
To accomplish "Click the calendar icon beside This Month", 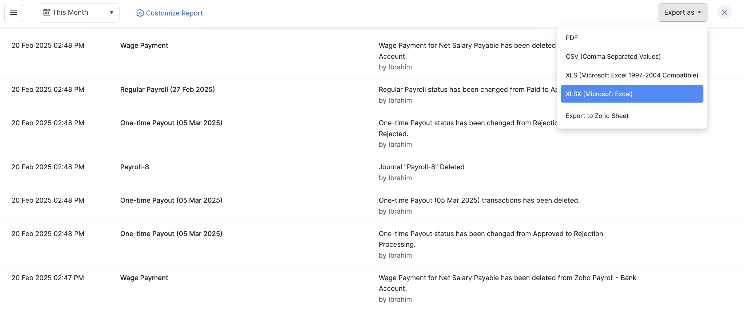I will coord(46,13).
